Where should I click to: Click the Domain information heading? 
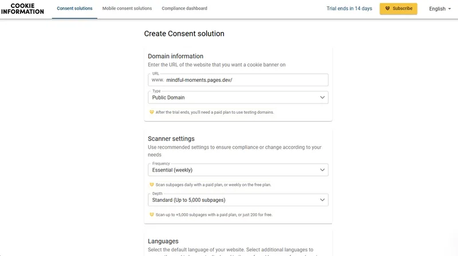pos(175,56)
